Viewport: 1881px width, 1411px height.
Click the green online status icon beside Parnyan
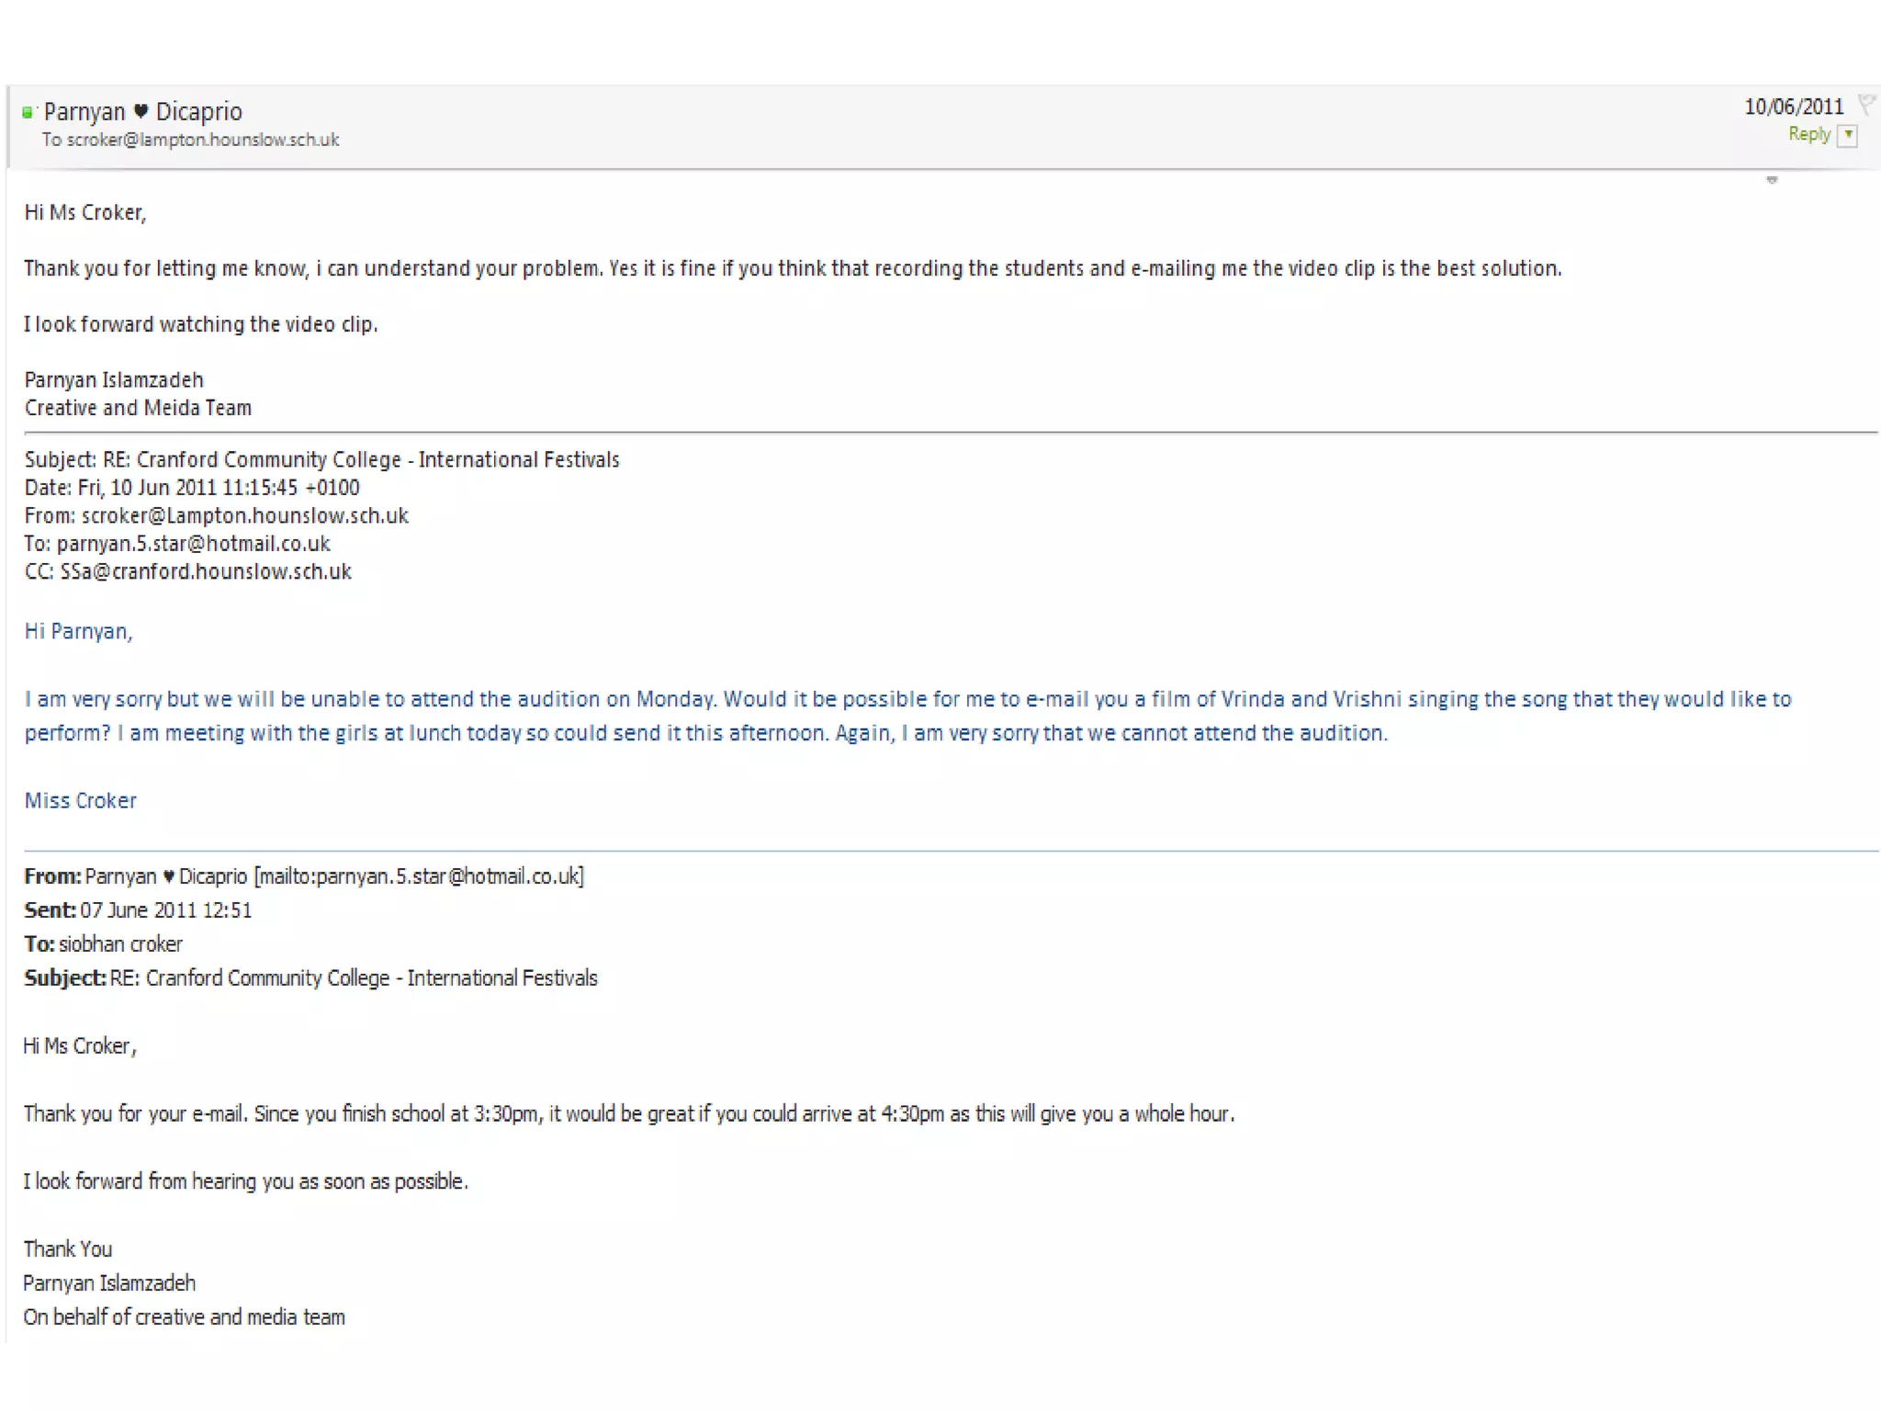click(28, 112)
